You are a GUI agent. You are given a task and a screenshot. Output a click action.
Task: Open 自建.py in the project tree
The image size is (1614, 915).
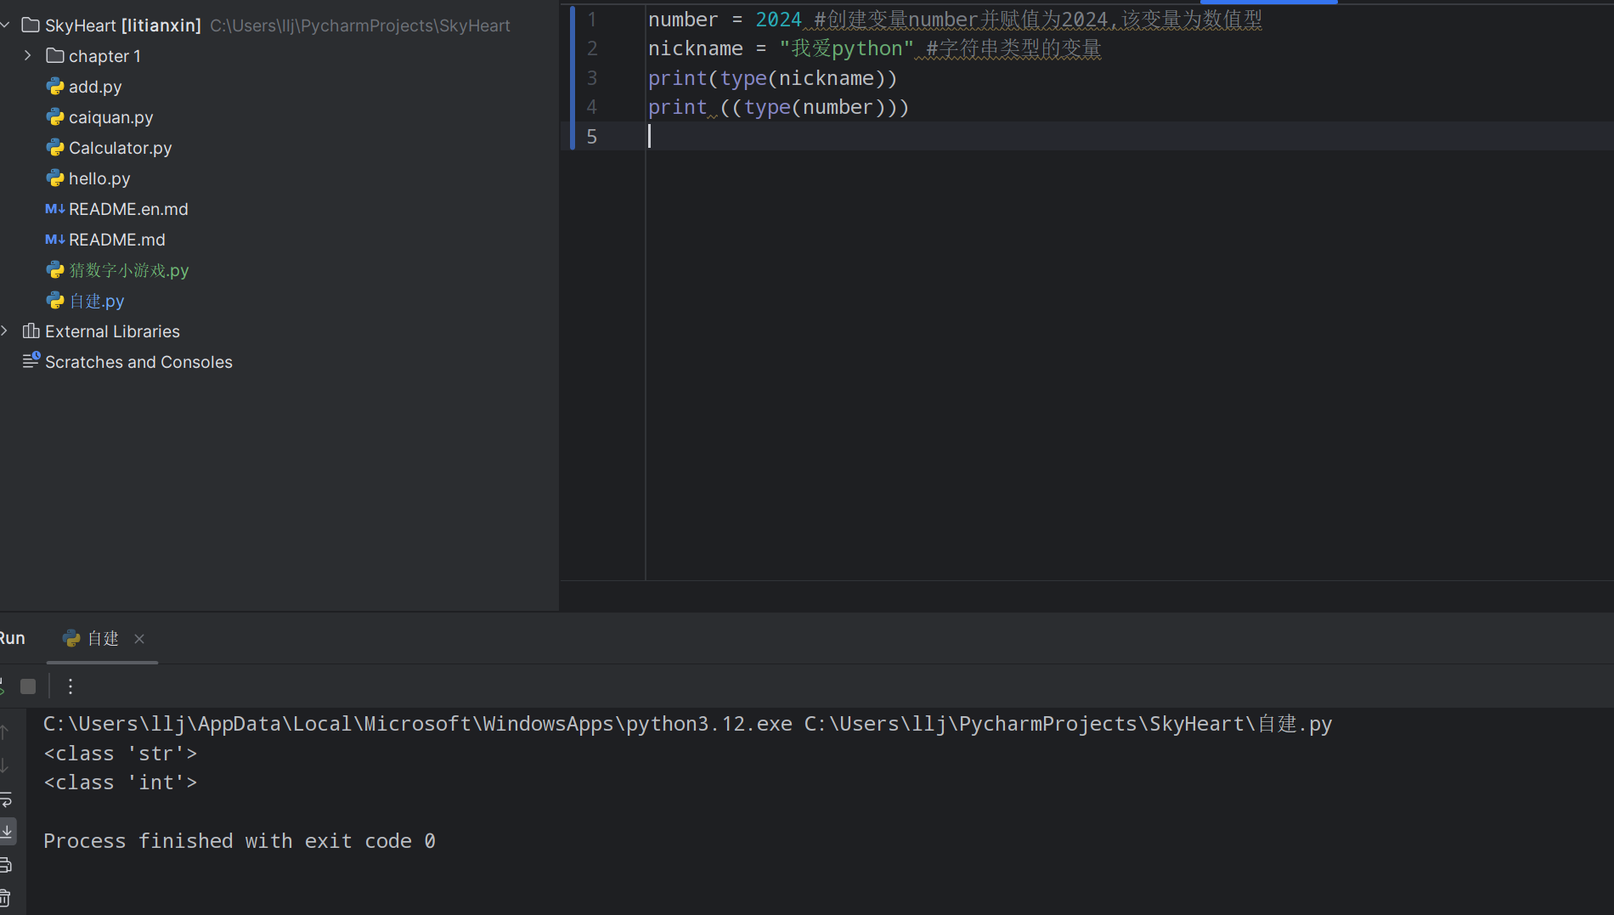coord(97,301)
